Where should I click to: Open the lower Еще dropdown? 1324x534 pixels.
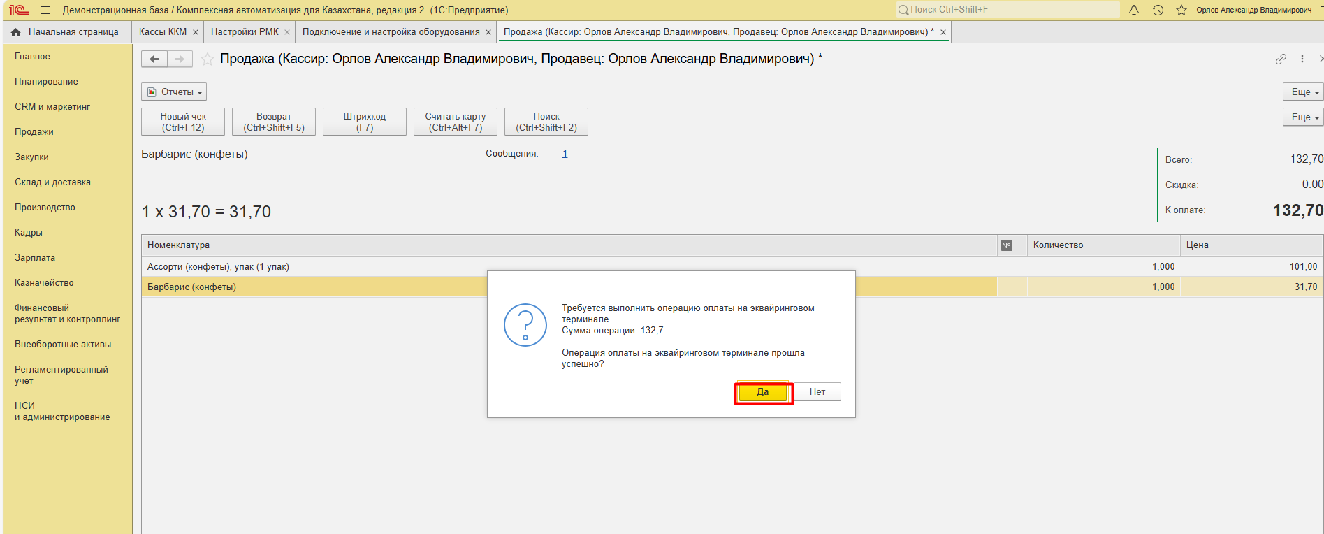[x=1304, y=117]
